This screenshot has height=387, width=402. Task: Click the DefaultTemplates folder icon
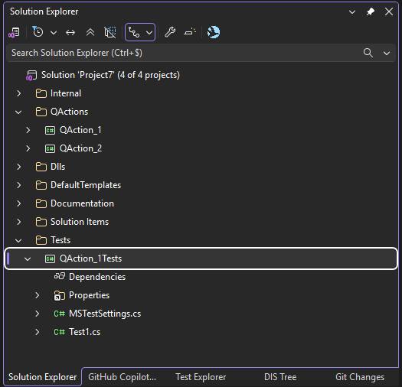coord(41,185)
